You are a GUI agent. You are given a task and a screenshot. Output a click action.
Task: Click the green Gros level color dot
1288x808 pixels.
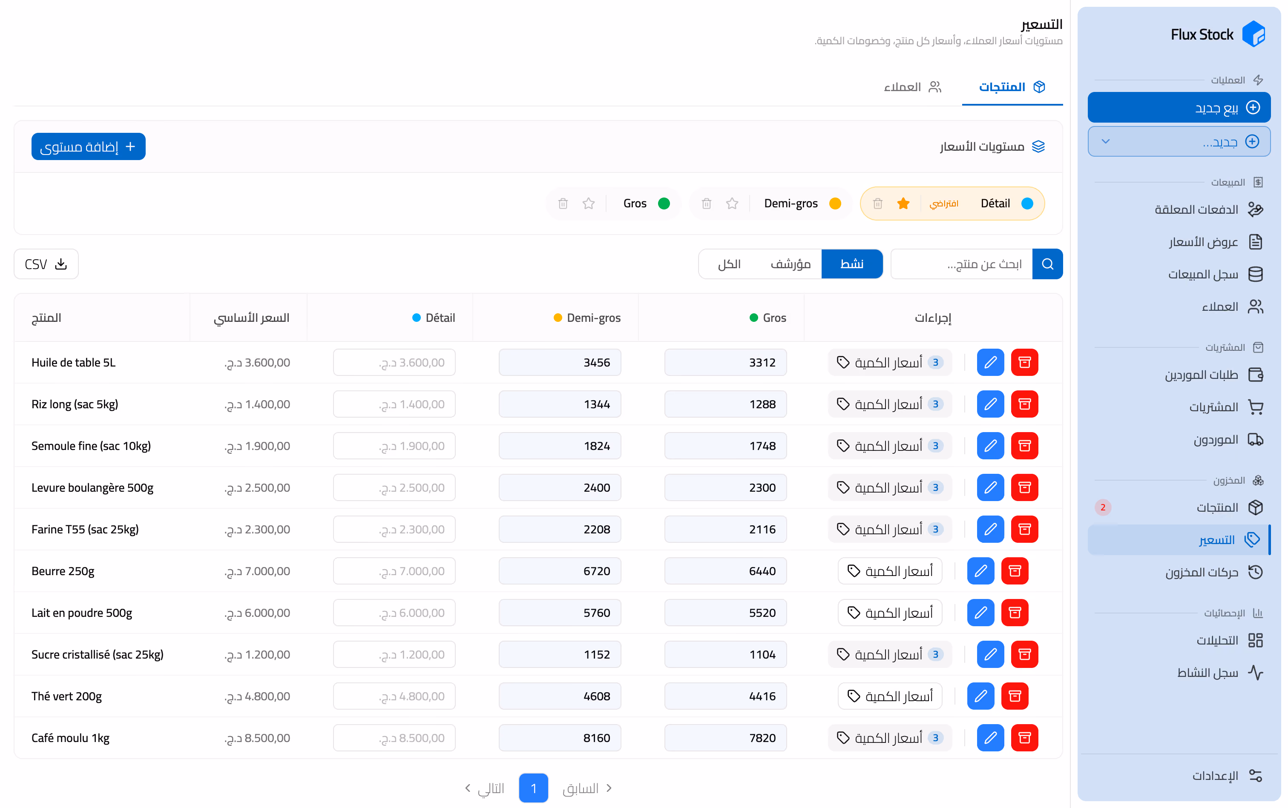click(x=664, y=203)
